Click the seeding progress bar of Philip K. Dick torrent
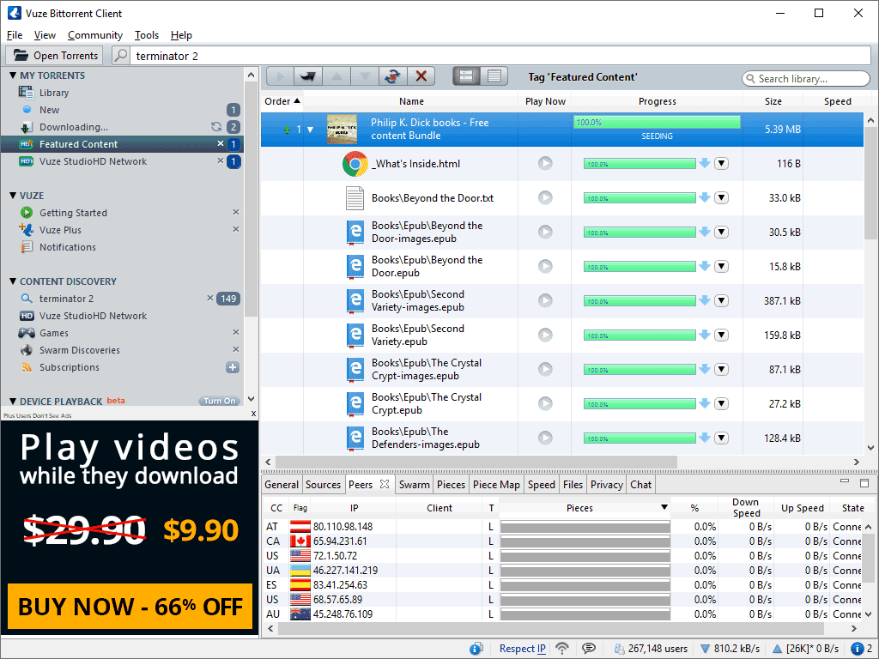The width and height of the screenshot is (879, 659). (x=657, y=122)
